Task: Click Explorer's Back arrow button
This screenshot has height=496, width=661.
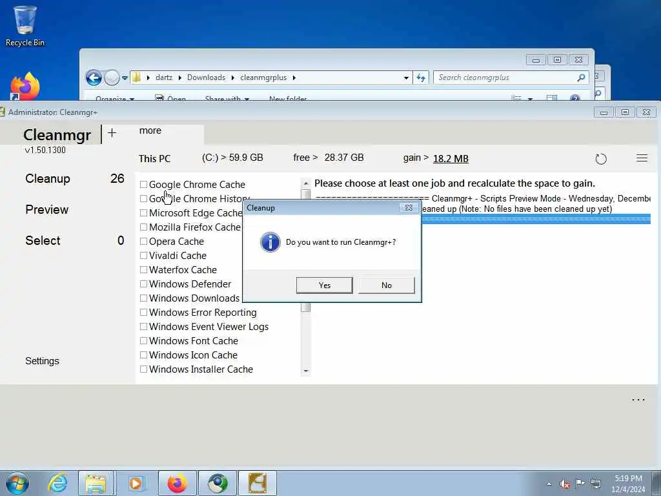Action: click(x=94, y=77)
